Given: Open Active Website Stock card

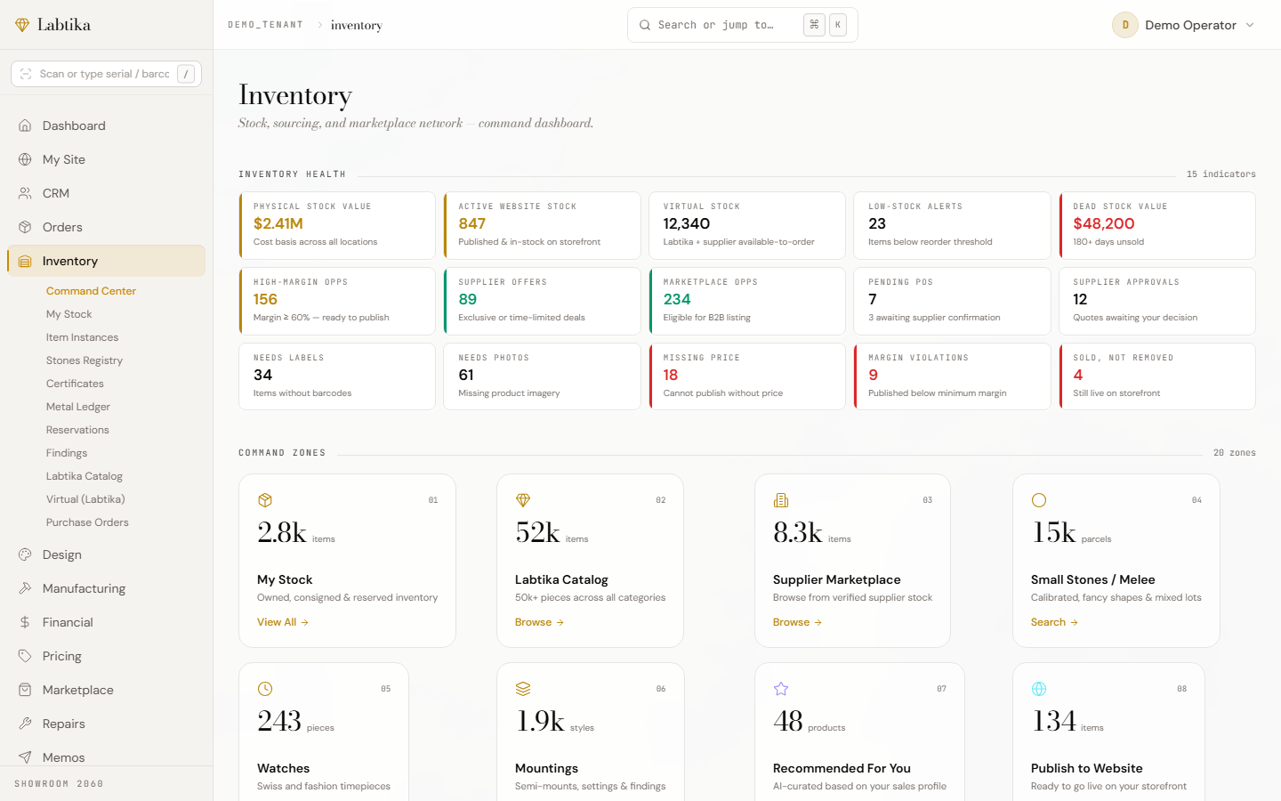Looking at the screenshot, I should [543, 225].
